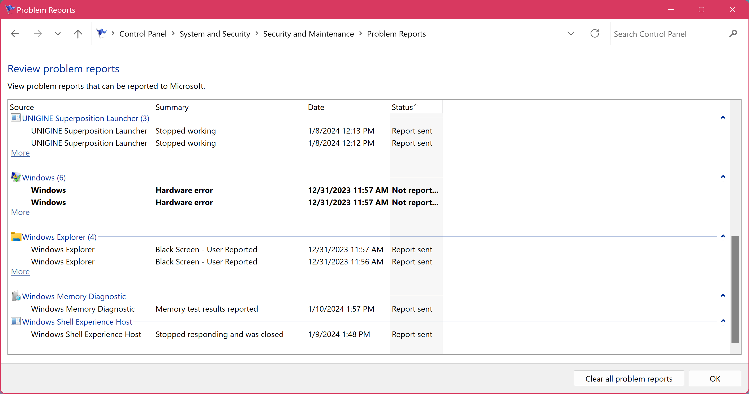Sort reports by the Status column
This screenshot has height=394, width=749.
[416, 107]
